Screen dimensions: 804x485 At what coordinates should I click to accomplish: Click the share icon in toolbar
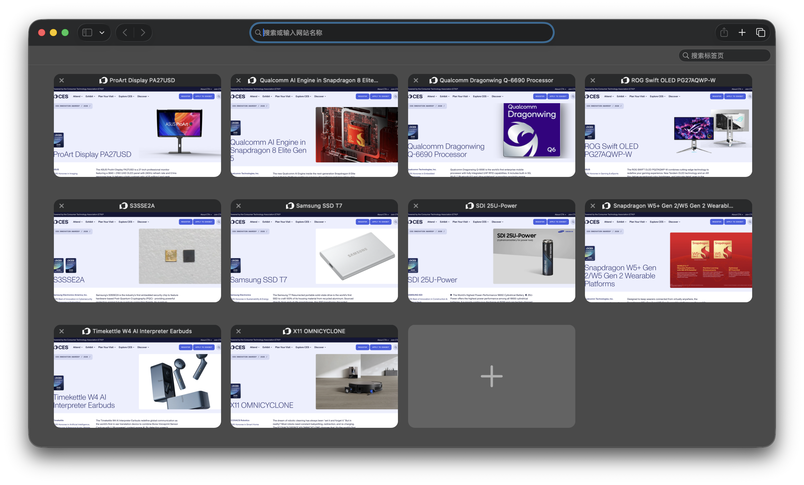pyautogui.click(x=724, y=33)
